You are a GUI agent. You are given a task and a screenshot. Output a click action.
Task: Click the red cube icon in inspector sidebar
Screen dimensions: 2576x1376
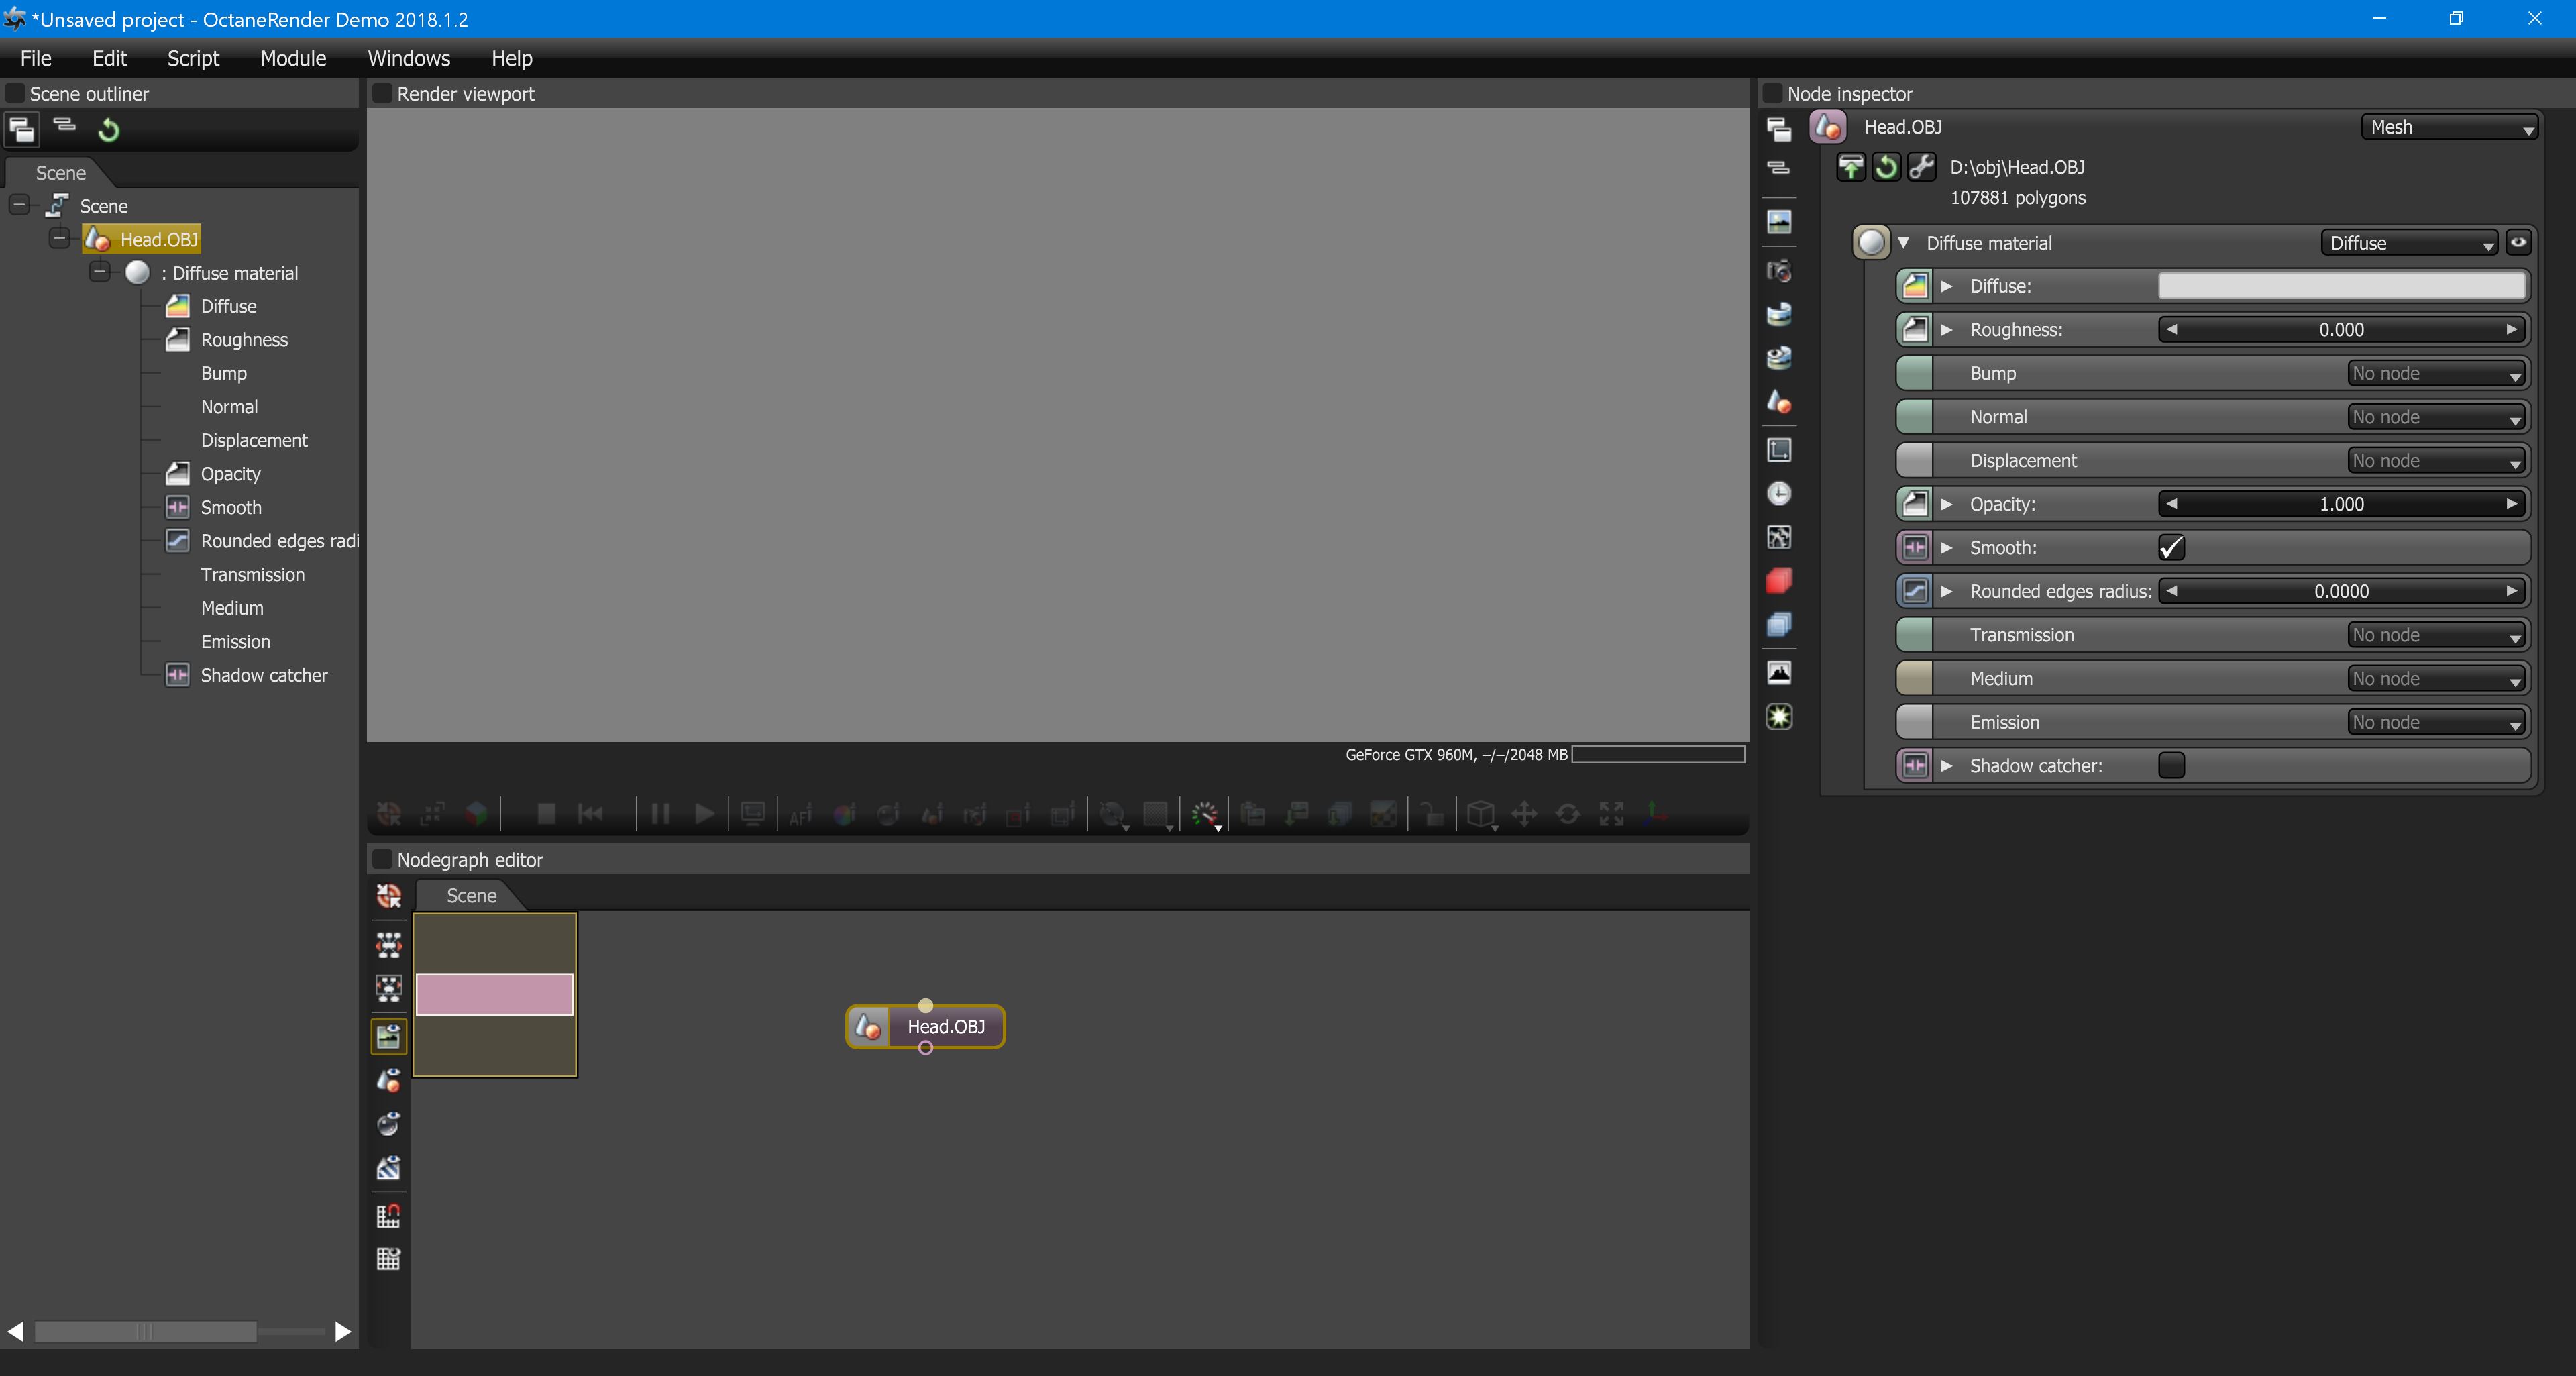(x=1779, y=581)
